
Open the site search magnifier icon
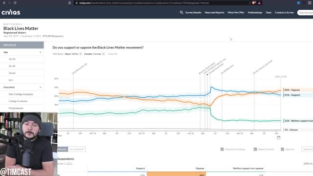[181, 12]
